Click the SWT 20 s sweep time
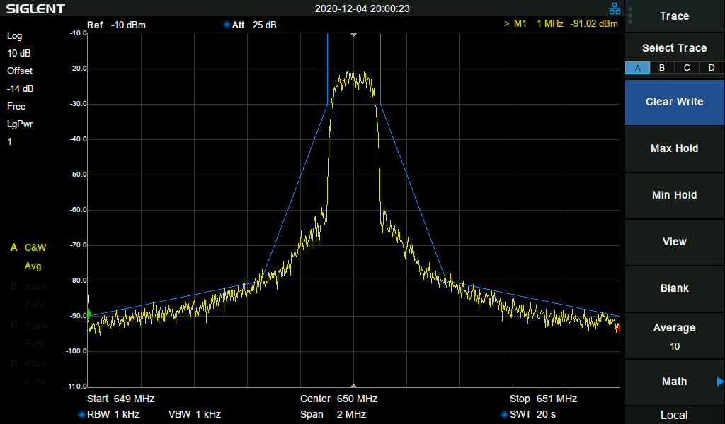The width and height of the screenshot is (725, 424). tap(528, 414)
